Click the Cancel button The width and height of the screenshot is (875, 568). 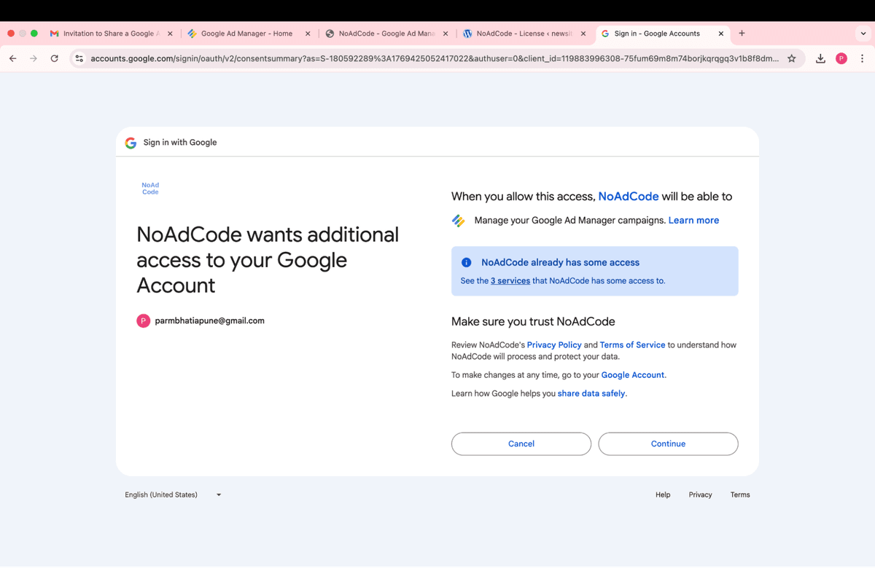click(521, 443)
